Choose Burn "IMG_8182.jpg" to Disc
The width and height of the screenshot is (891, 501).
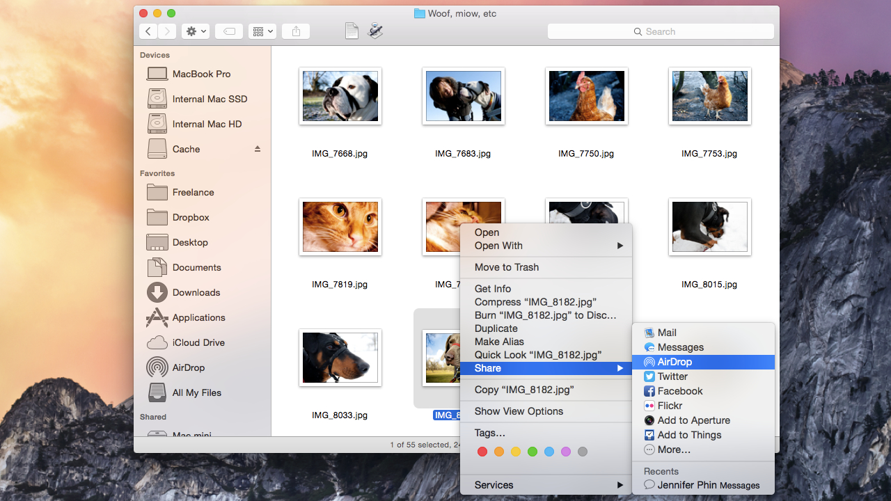546,315
